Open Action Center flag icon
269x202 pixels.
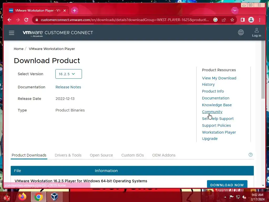(231, 197)
